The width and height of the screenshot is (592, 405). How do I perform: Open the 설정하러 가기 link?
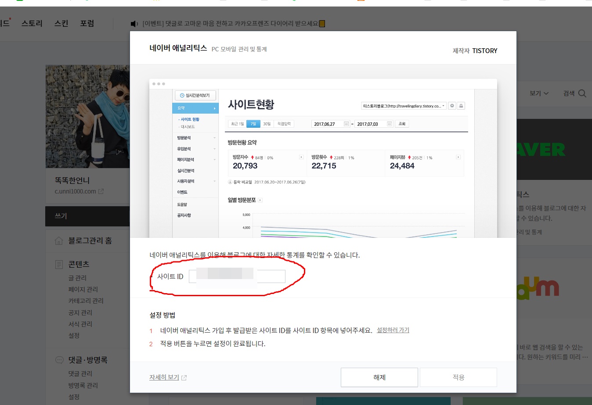pyautogui.click(x=393, y=330)
